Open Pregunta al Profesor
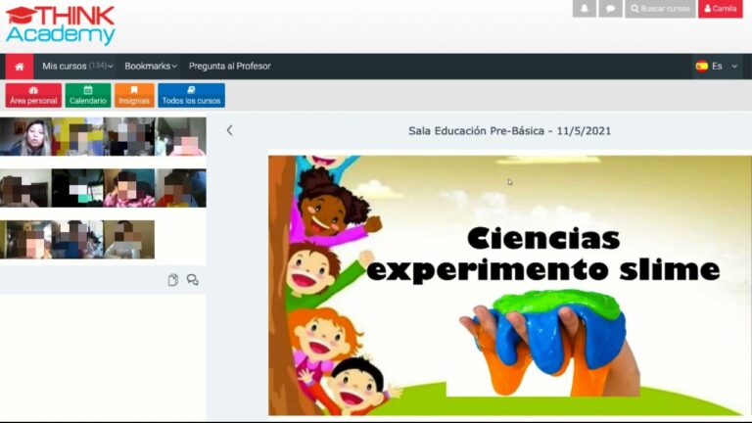752x423 pixels. coord(230,67)
